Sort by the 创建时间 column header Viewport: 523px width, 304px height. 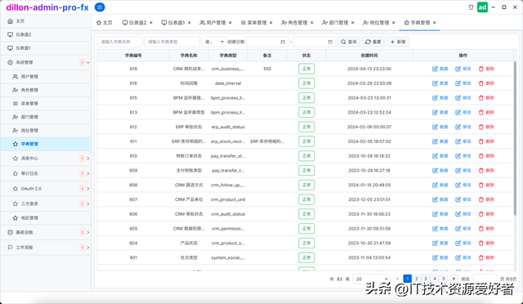click(x=369, y=56)
